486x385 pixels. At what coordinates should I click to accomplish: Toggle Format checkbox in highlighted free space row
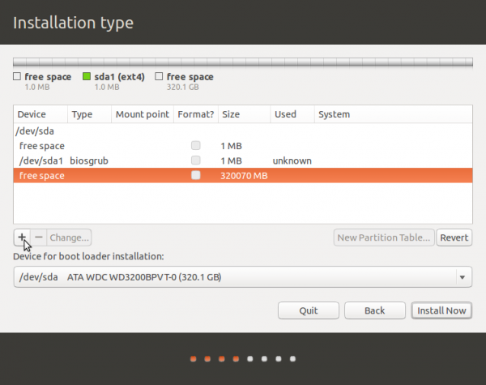point(195,175)
